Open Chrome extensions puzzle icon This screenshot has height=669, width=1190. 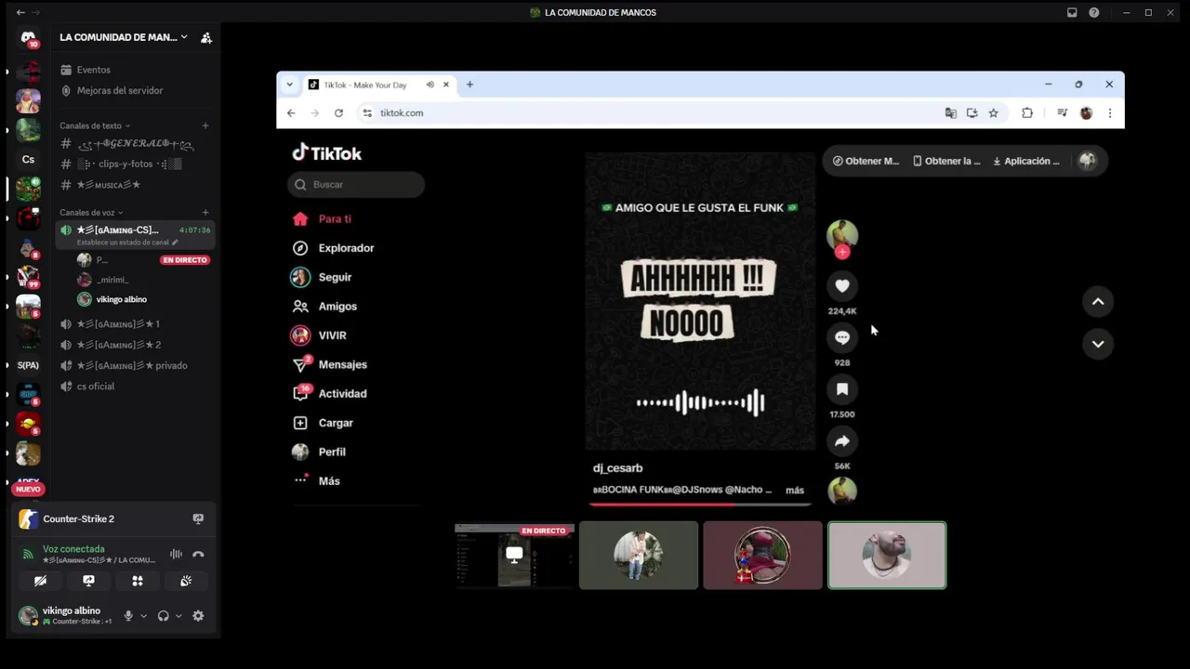point(1027,112)
